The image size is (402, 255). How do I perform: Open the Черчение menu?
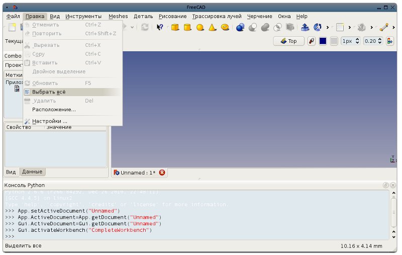[259, 16]
